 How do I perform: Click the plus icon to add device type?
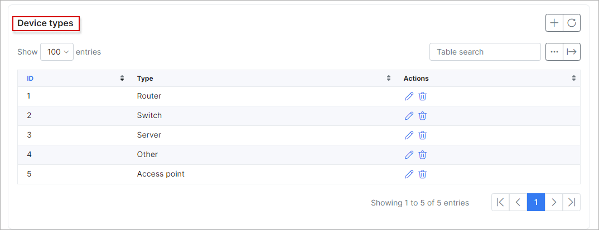pyautogui.click(x=554, y=23)
